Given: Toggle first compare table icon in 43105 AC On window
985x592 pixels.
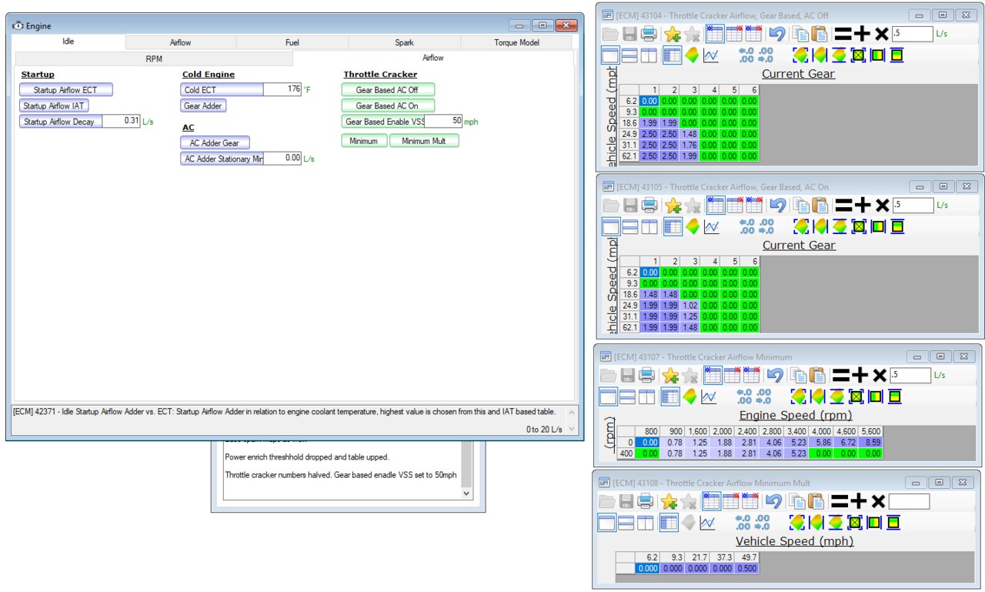Looking at the screenshot, I should (715, 205).
